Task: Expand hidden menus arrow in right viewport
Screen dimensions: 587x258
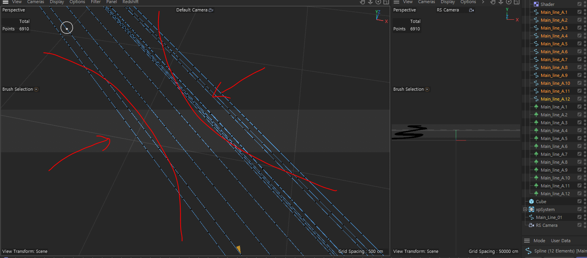Action: (483, 2)
